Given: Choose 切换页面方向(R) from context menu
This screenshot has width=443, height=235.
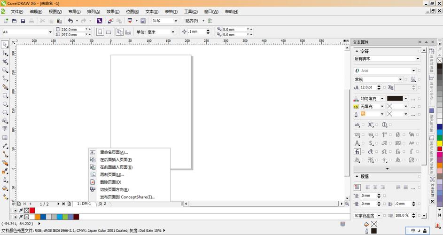Looking at the screenshot, I should [x=114, y=189].
